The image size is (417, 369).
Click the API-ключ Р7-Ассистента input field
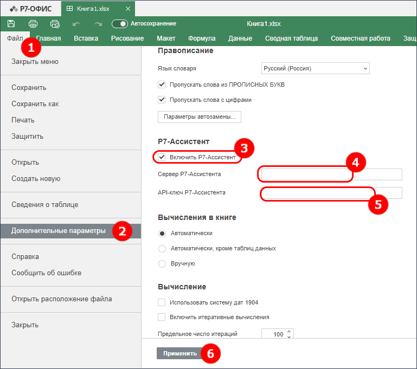332,193
